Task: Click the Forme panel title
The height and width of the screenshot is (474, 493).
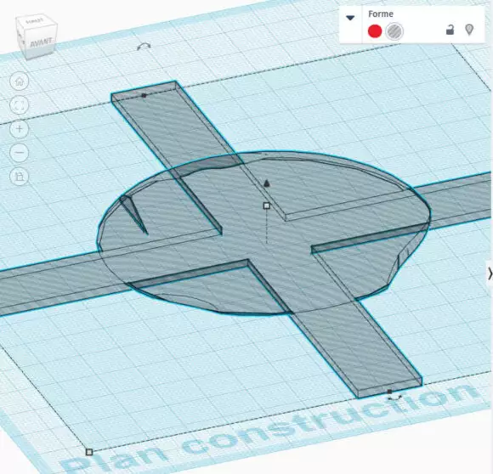Action: tap(381, 14)
